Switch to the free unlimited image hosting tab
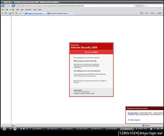 (58, 13)
